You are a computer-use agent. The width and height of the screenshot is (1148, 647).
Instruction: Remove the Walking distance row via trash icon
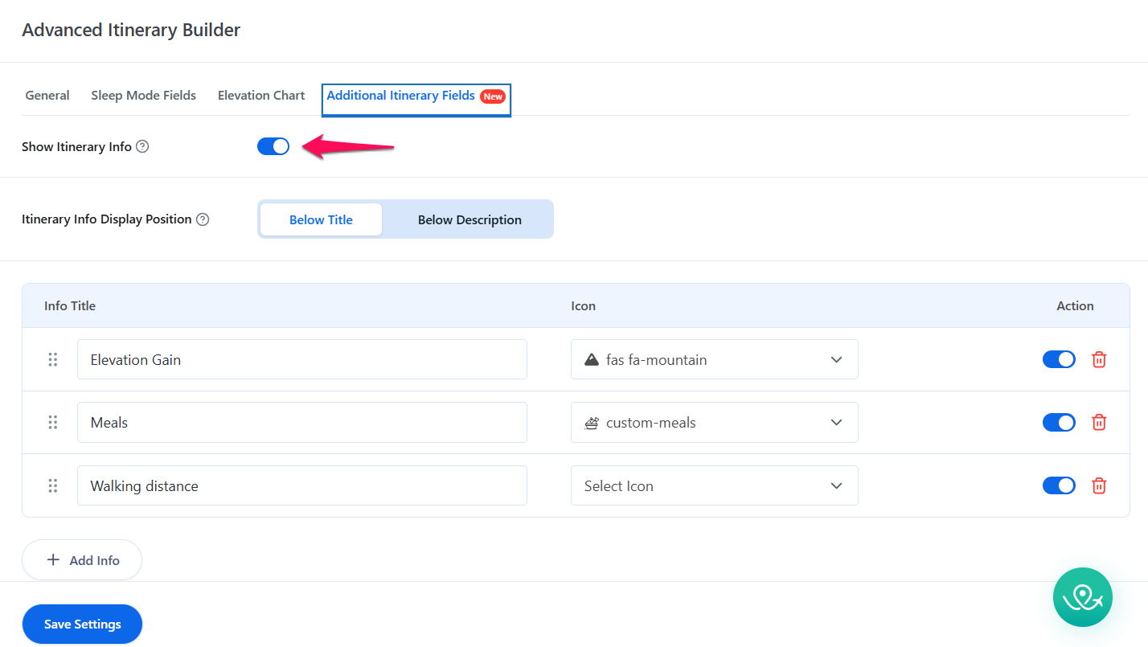pyautogui.click(x=1099, y=485)
